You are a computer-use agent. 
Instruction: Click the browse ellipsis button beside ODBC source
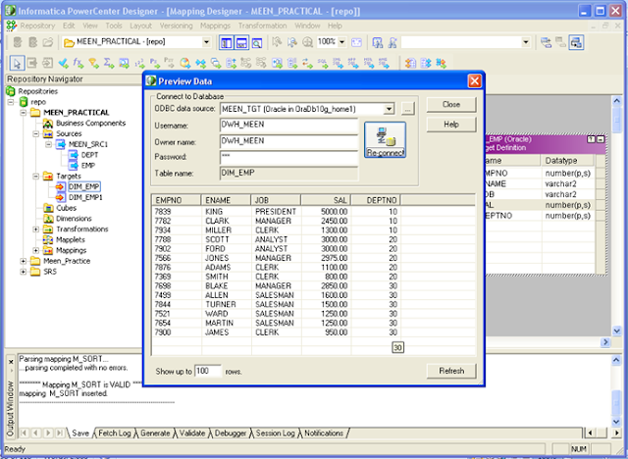407,109
